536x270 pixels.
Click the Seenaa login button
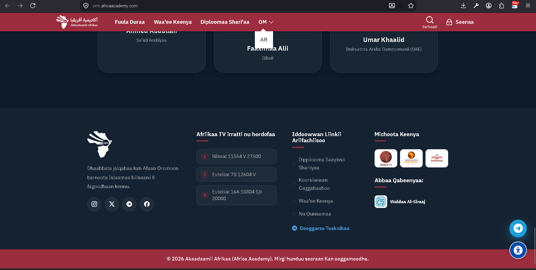(x=460, y=22)
